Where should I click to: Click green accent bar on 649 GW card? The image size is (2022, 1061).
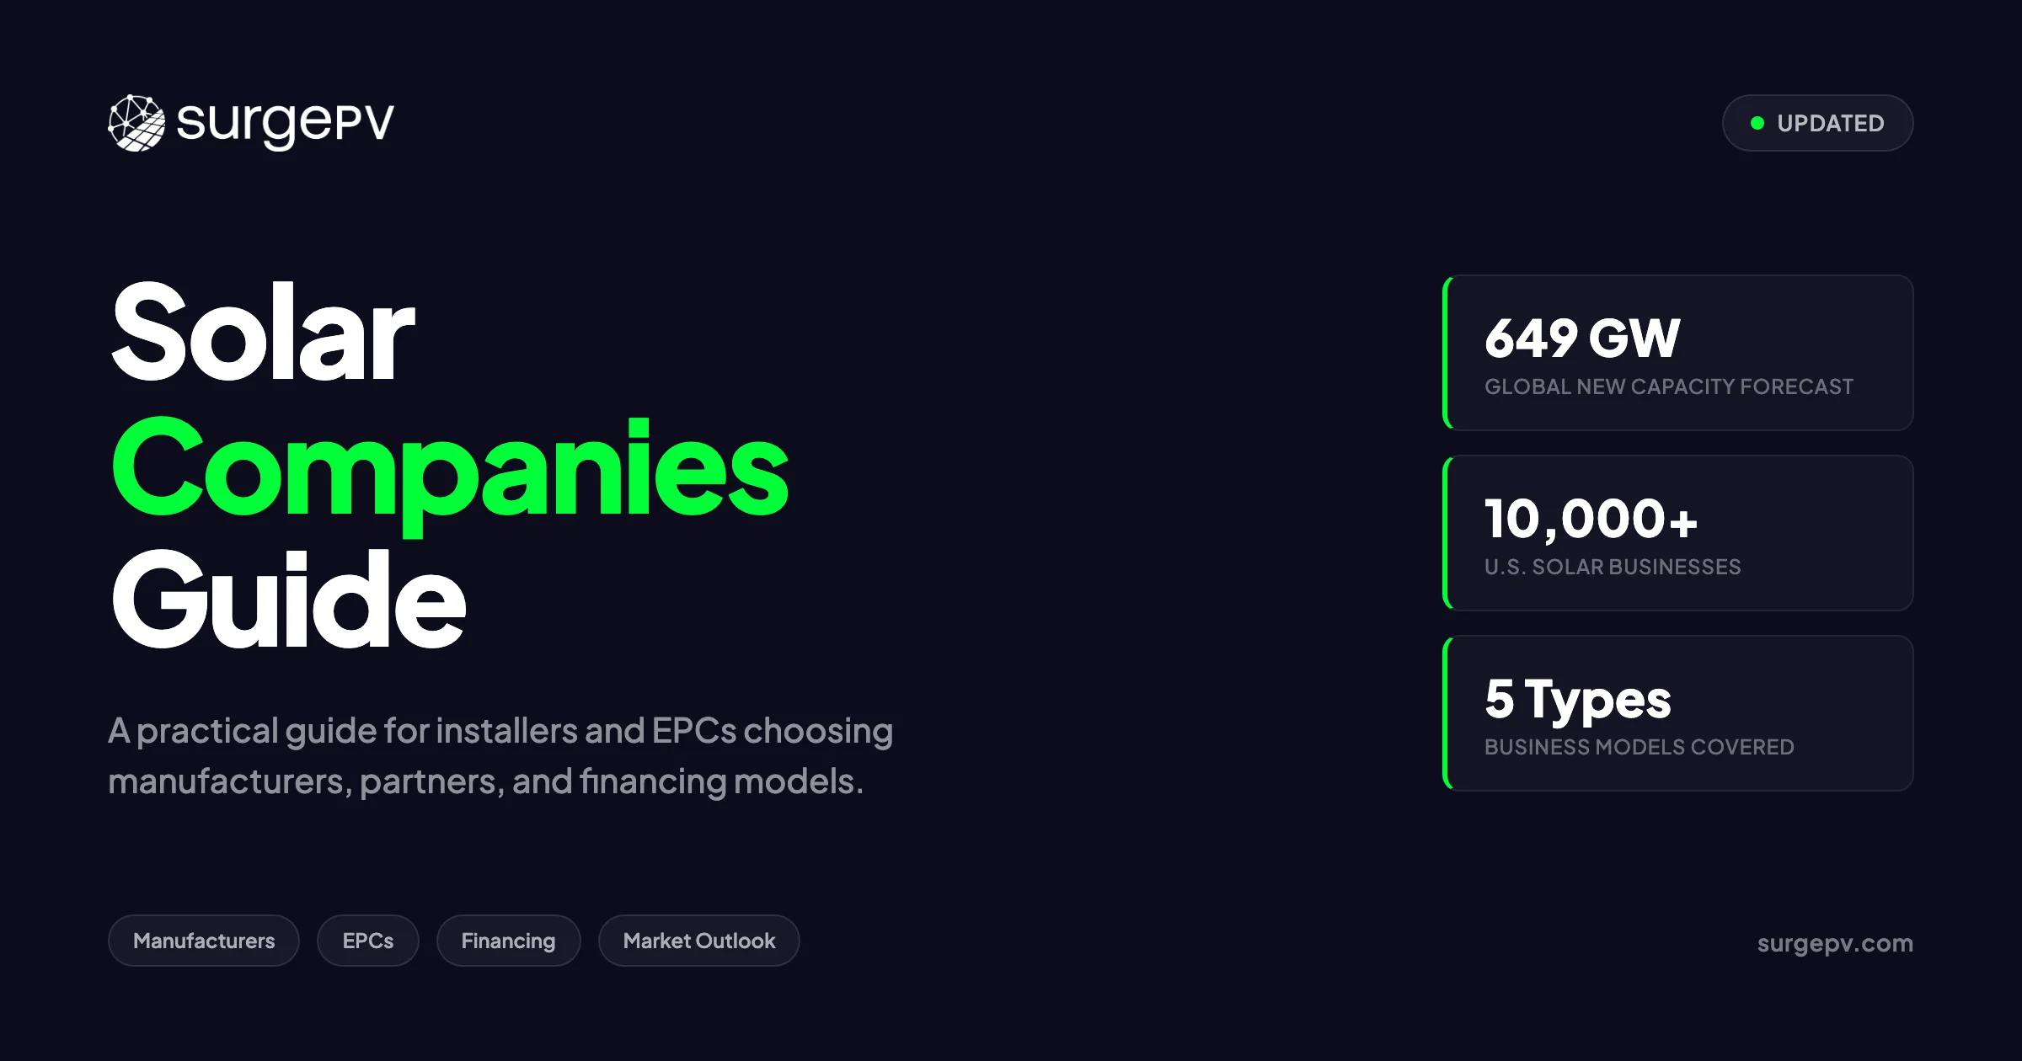[1446, 353]
